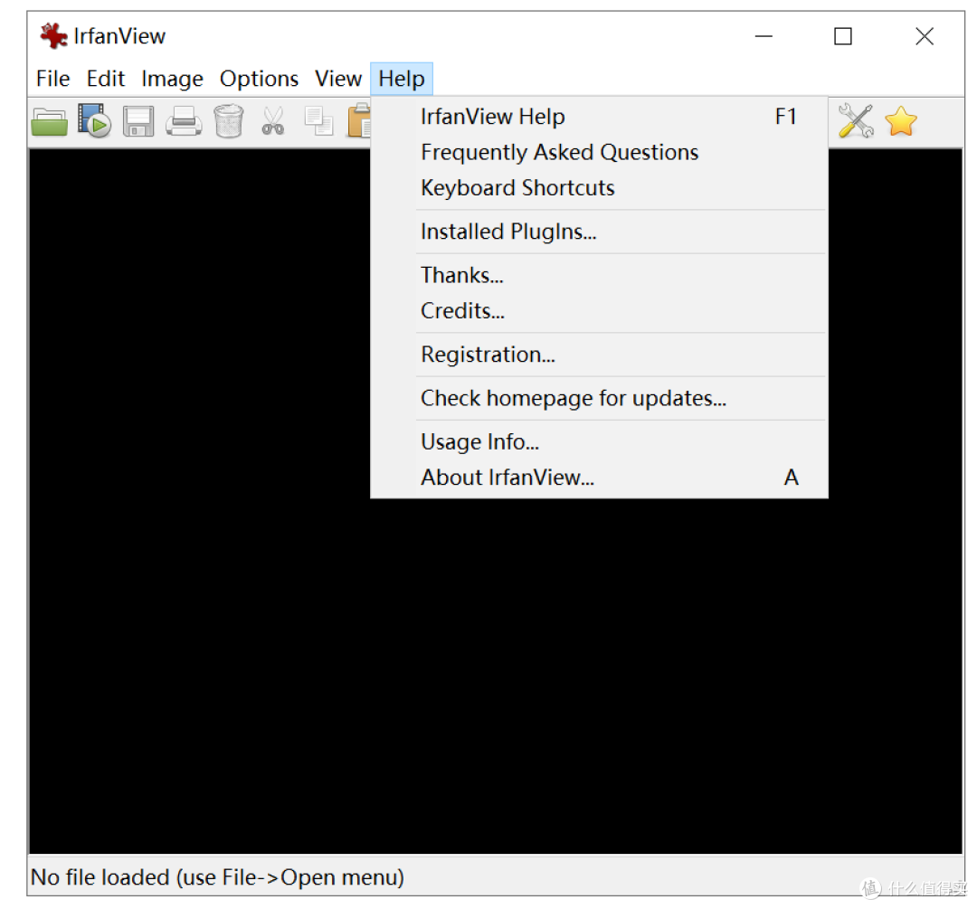Click the Save floppy disk icon
Viewport: 977px width, 909px height.
pos(138,121)
